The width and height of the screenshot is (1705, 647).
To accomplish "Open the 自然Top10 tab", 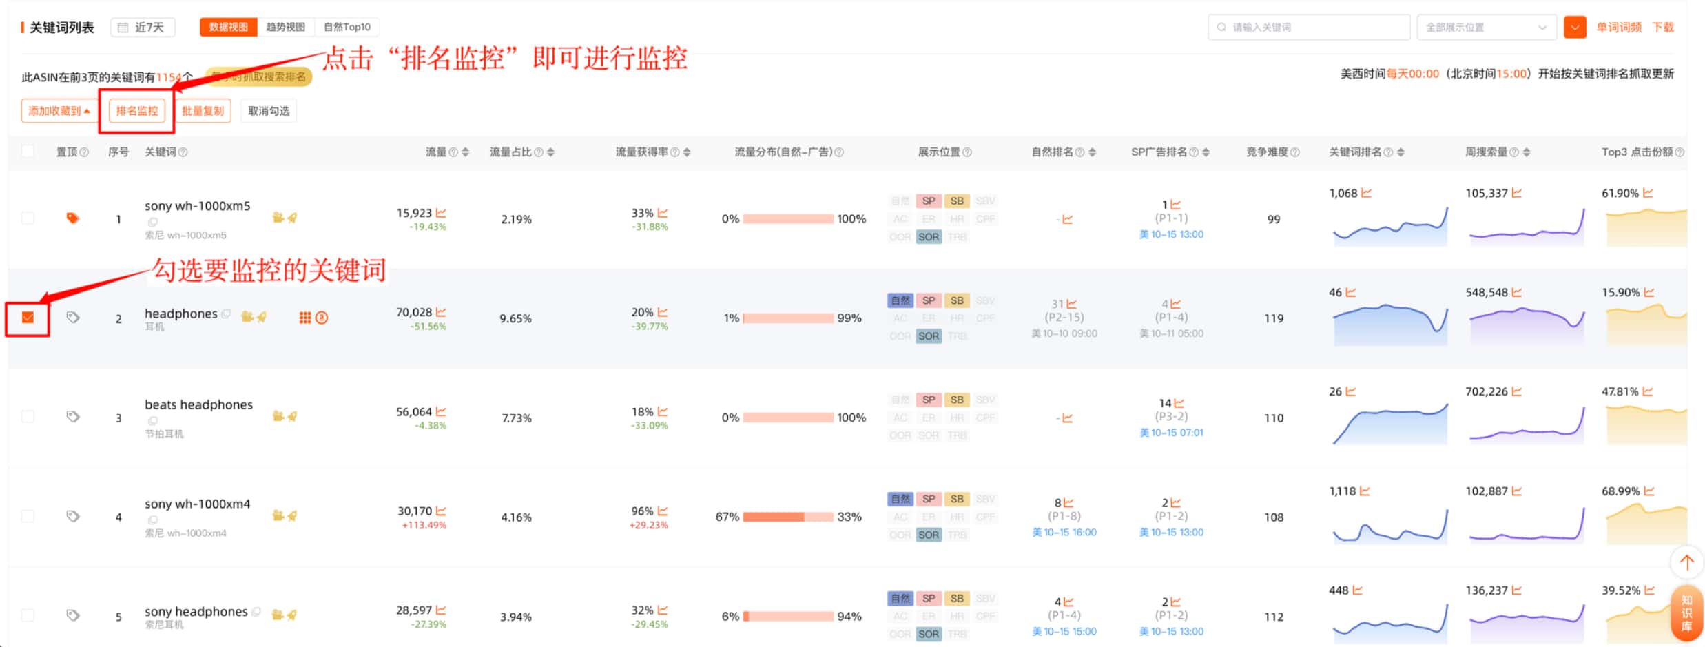I will pos(348,27).
